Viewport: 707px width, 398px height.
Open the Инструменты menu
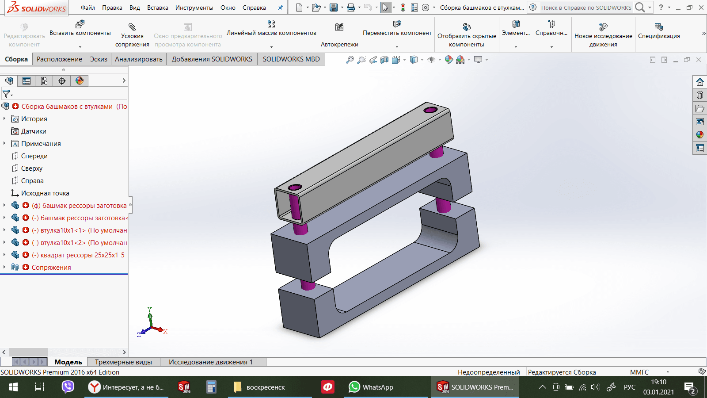click(x=194, y=8)
